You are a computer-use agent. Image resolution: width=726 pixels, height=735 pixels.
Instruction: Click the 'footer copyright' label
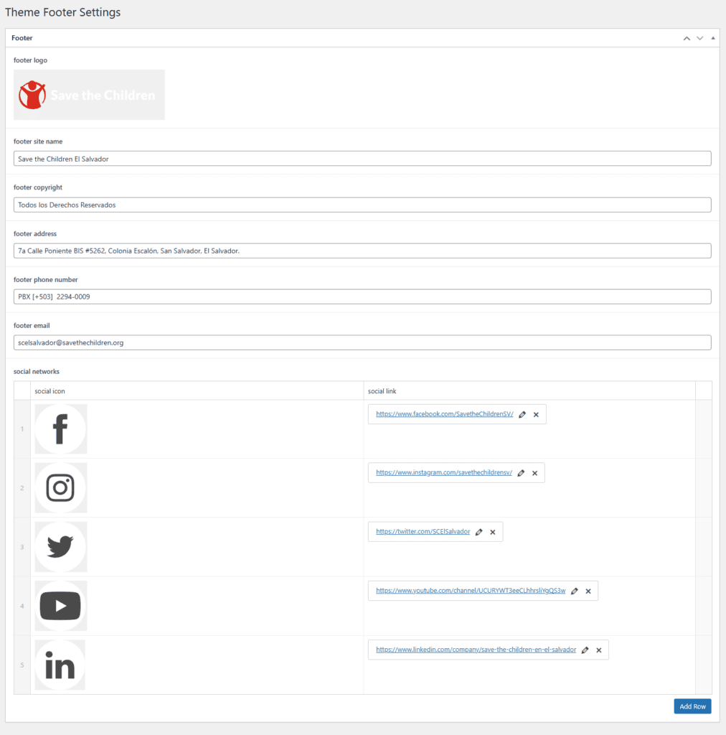tap(38, 187)
